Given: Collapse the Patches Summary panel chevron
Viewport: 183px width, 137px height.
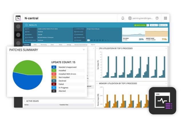Looking at the screenshot, I should [84, 50].
